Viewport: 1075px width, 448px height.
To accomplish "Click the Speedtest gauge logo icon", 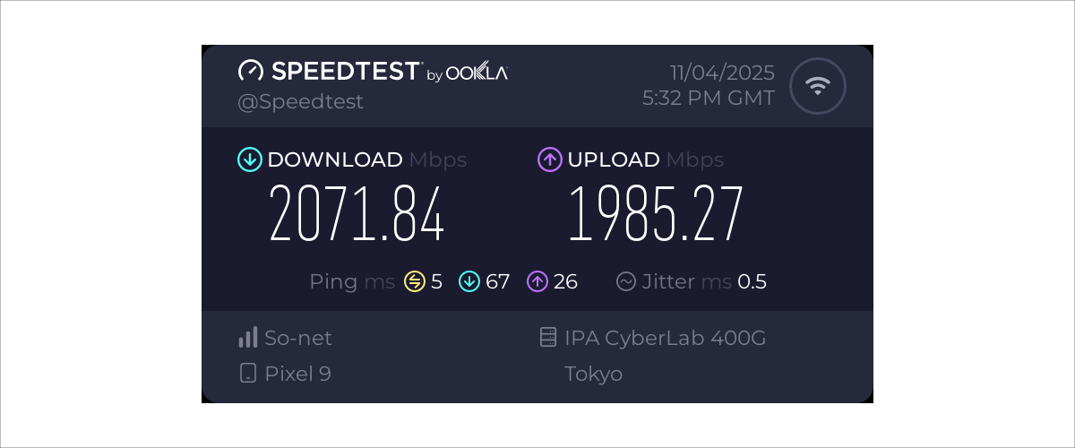I will (x=251, y=71).
